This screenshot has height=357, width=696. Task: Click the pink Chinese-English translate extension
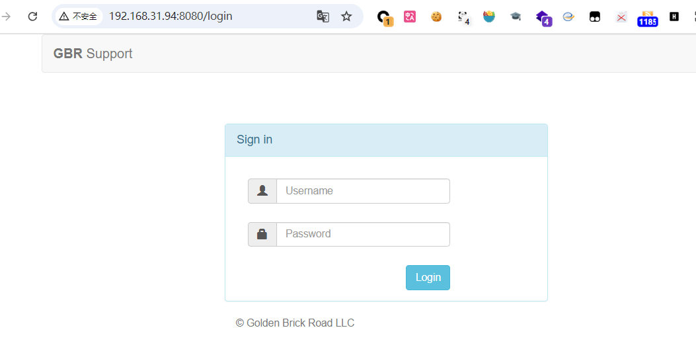tap(410, 17)
